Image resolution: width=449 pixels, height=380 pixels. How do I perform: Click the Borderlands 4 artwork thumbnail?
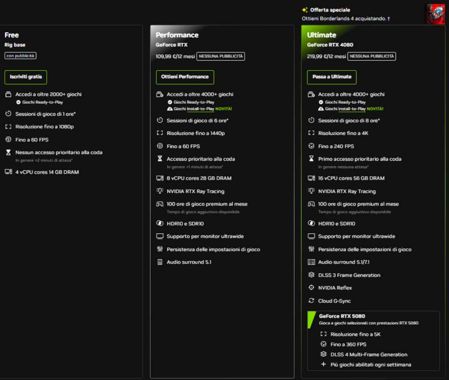click(x=435, y=13)
